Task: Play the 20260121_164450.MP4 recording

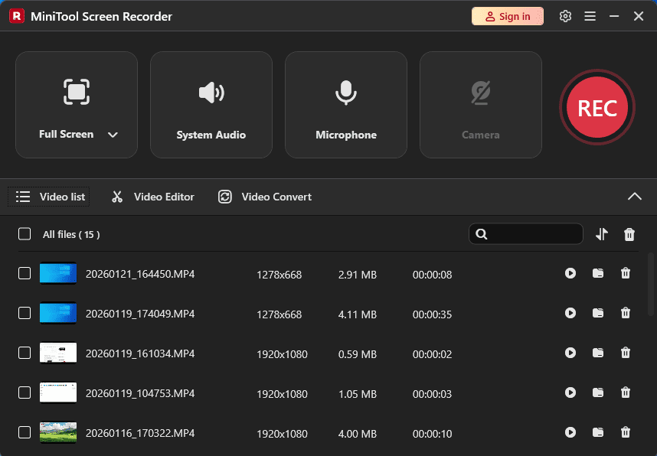Action: click(x=570, y=273)
